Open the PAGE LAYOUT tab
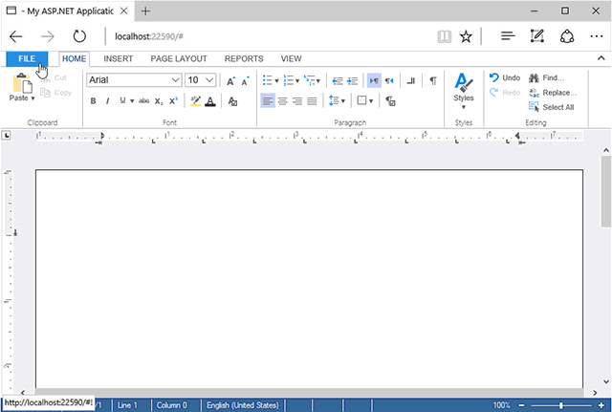This screenshot has width=612, height=412. [179, 59]
